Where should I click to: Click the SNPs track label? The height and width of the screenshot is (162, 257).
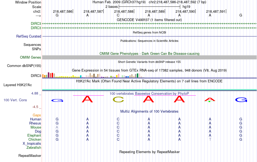point(37,49)
